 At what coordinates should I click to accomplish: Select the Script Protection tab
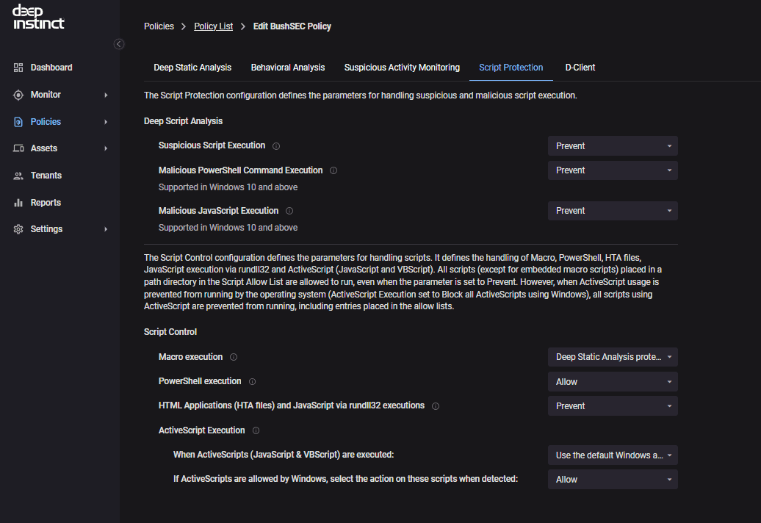pos(511,68)
